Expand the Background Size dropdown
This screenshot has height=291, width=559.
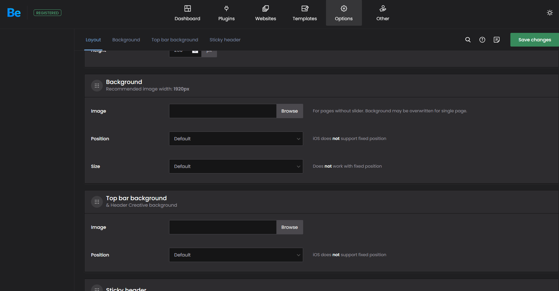coord(236,166)
